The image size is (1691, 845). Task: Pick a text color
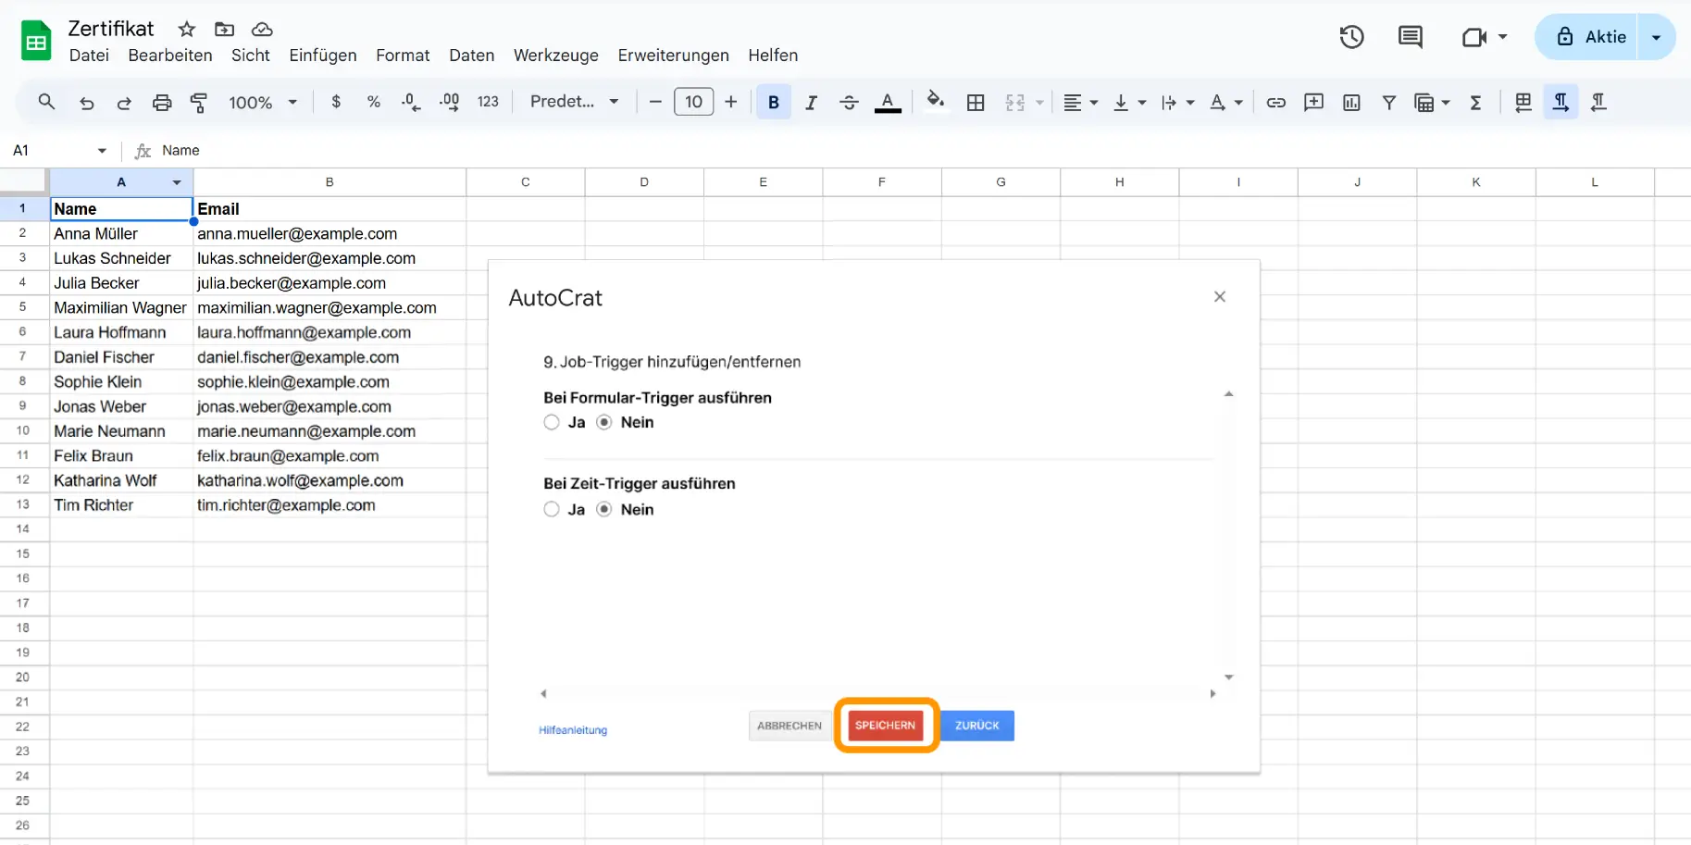click(x=888, y=103)
